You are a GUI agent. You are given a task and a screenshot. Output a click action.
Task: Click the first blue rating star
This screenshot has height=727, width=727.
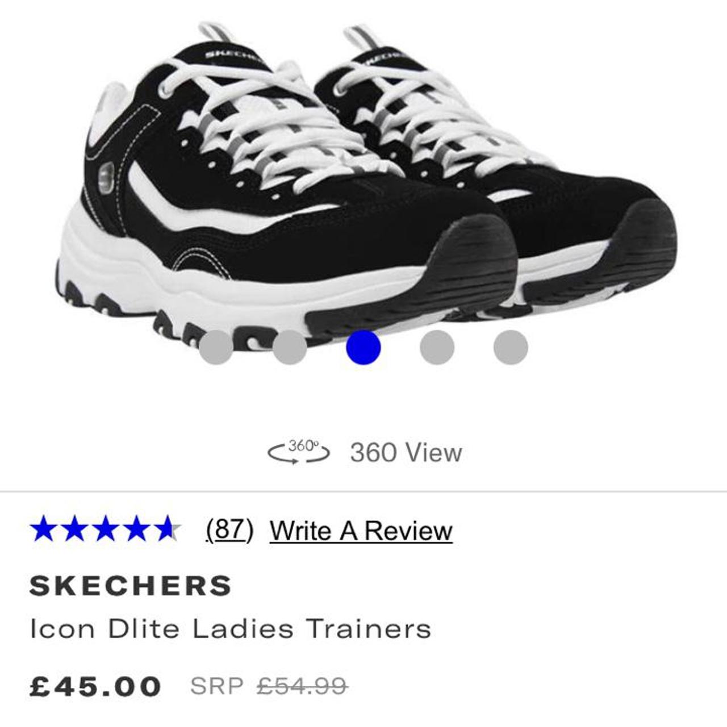coord(44,529)
